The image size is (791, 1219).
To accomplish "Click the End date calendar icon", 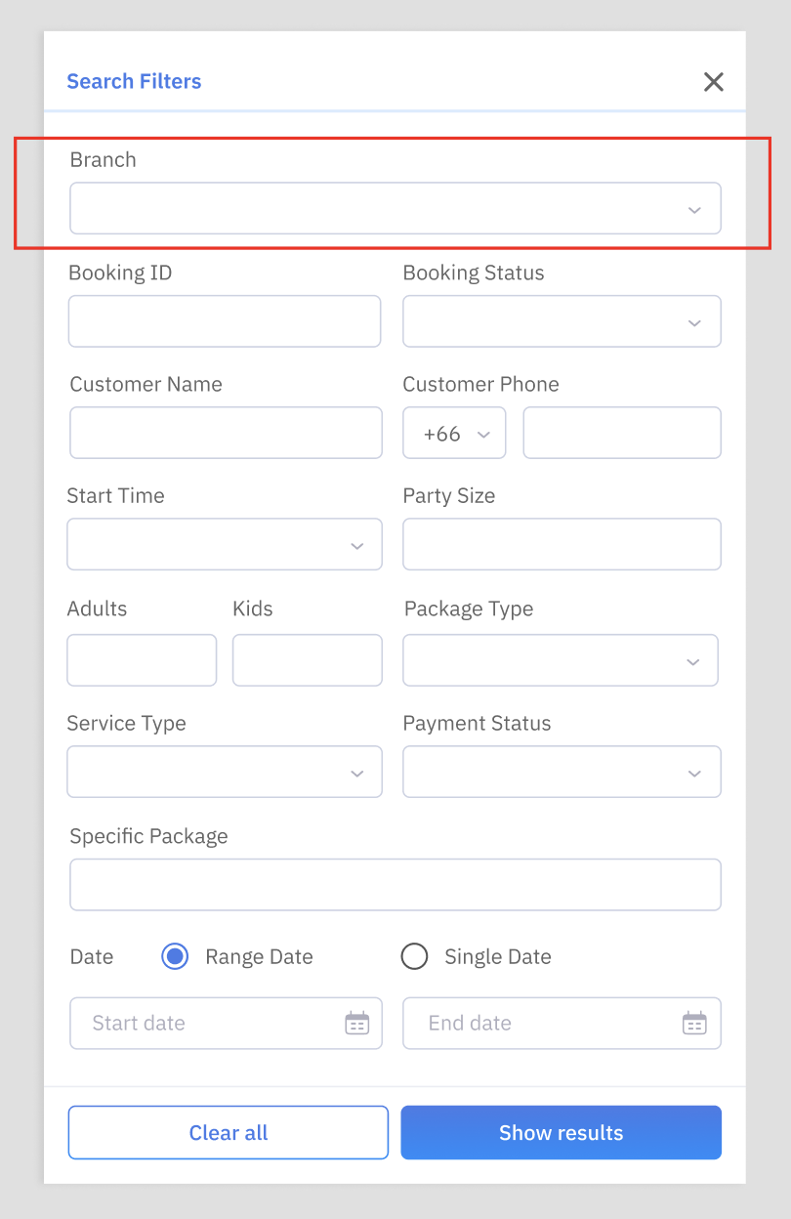I will (x=694, y=1023).
